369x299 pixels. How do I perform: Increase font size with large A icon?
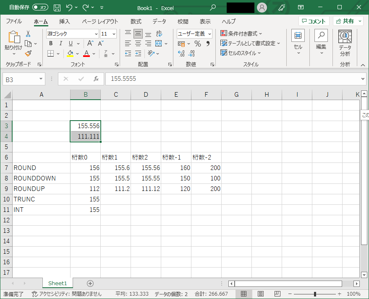[90, 43]
